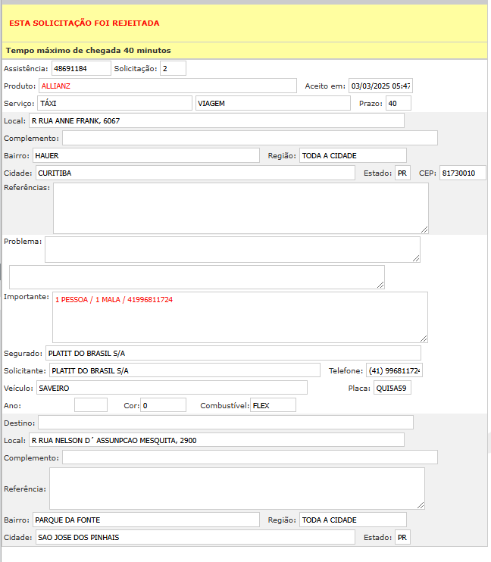The width and height of the screenshot is (491, 562).
Task: Click the Serviço field containing TÁXI
Action: pyautogui.click(x=114, y=103)
